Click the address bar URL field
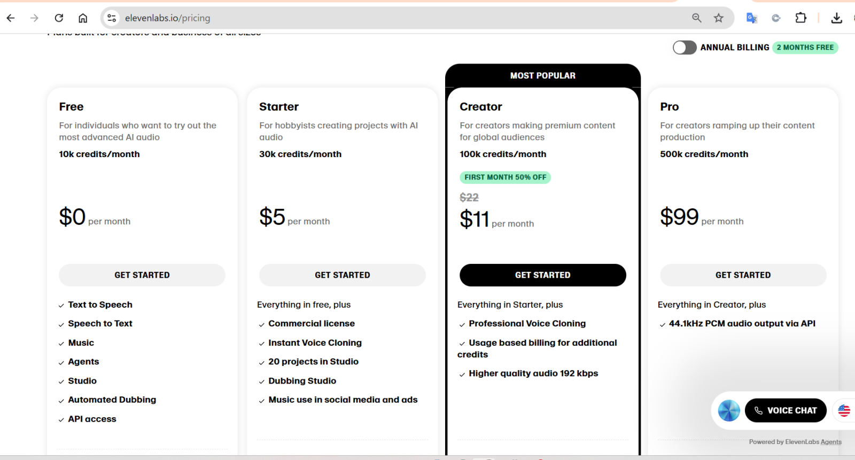 pos(374,18)
